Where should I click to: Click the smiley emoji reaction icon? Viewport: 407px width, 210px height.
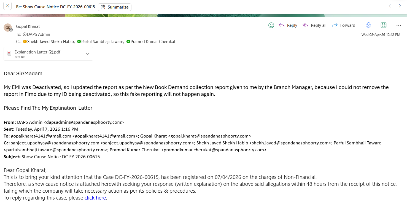[271, 25]
